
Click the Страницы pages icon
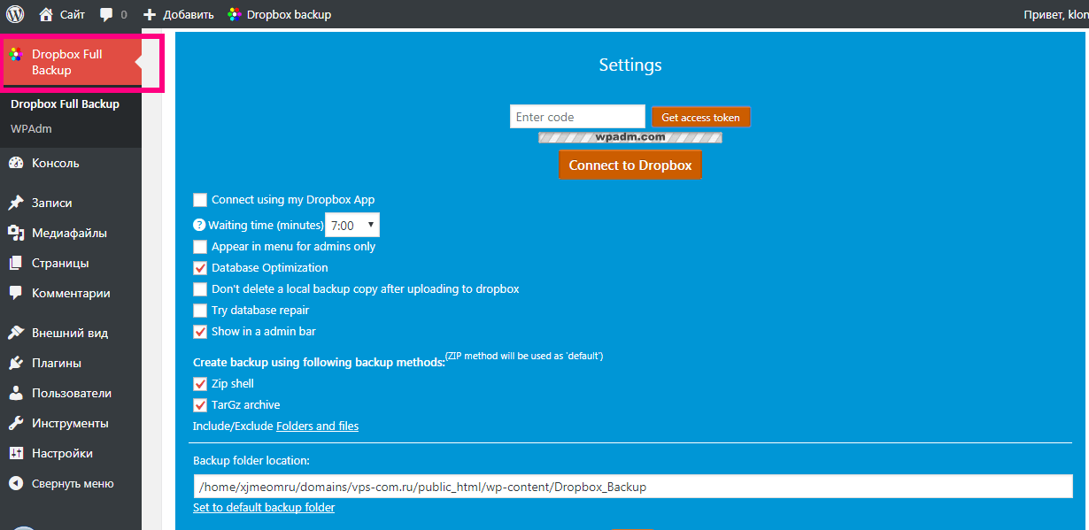tap(15, 263)
